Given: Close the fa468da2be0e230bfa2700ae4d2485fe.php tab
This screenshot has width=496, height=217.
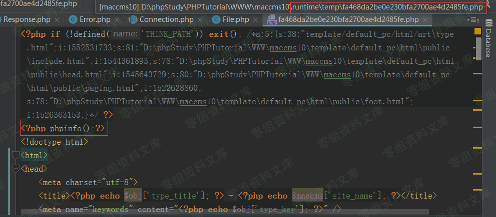Looking at the screenshot, I should [425, 20].
